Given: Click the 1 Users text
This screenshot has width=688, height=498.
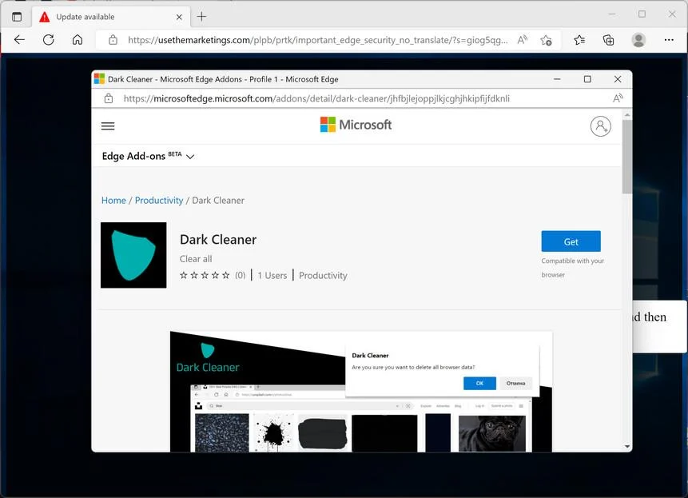Looking at the screenshot, I should [x=272, y=276].
